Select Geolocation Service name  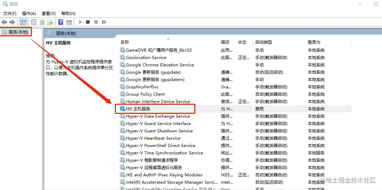pos(146,57)
